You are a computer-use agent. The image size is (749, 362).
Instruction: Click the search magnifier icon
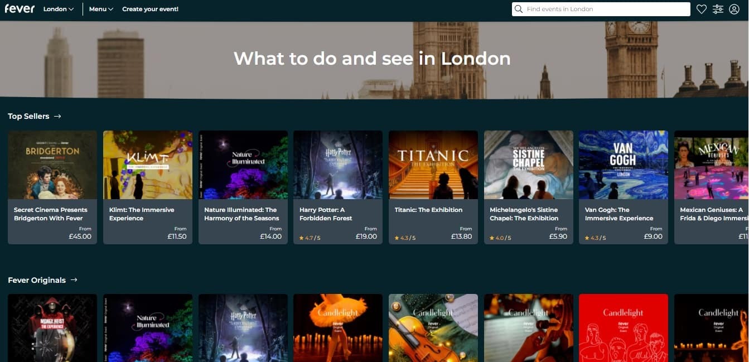(519, 9)
